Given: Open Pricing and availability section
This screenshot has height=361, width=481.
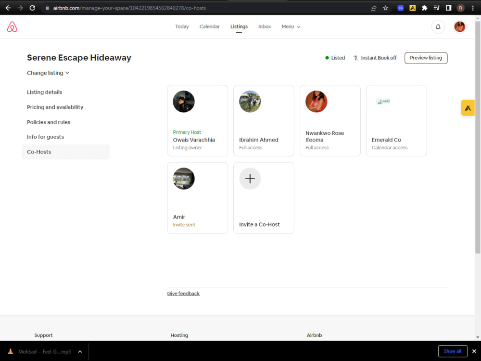Looking at the screenshot, I should click(55, 107).
